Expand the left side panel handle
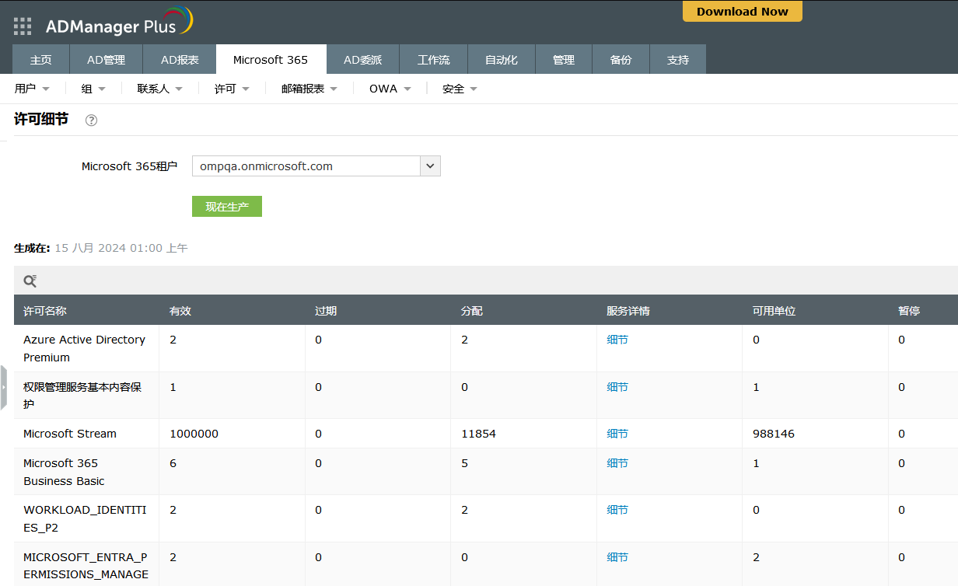This screenshot has height=586, width=958. point(3,387)
